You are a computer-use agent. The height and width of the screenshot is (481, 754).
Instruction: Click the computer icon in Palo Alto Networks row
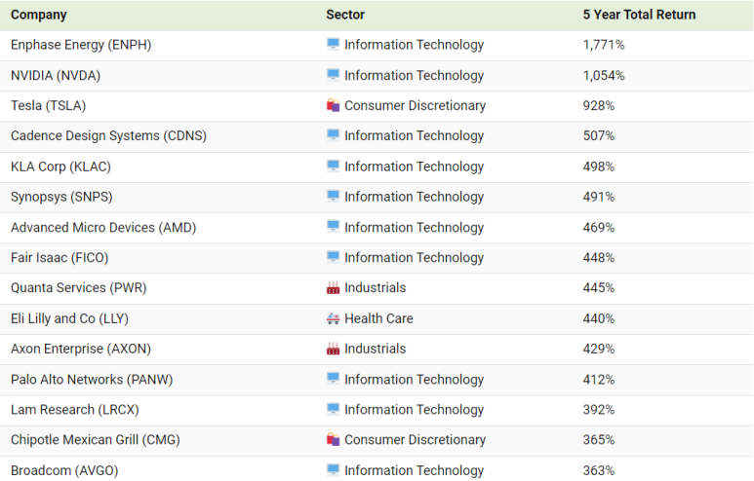tap(333, 379)
